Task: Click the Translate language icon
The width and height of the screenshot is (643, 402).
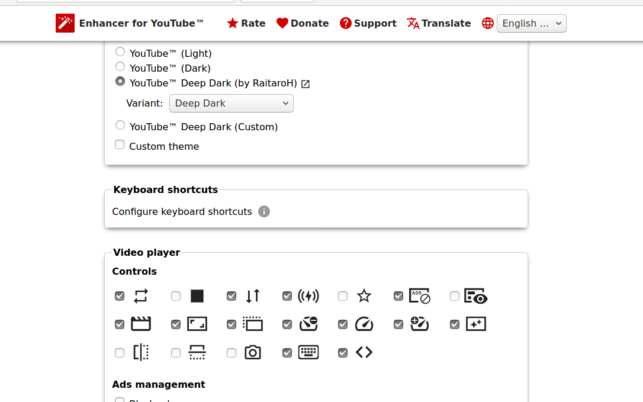Action: pyautogui.click(x=413, y=23)
